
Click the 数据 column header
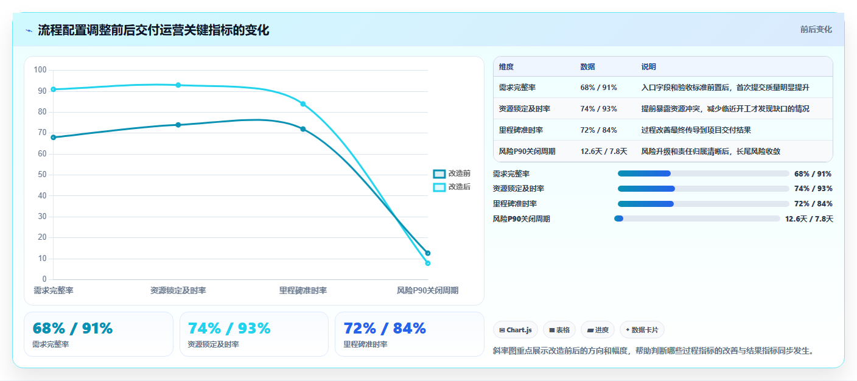tap(588, 67)
